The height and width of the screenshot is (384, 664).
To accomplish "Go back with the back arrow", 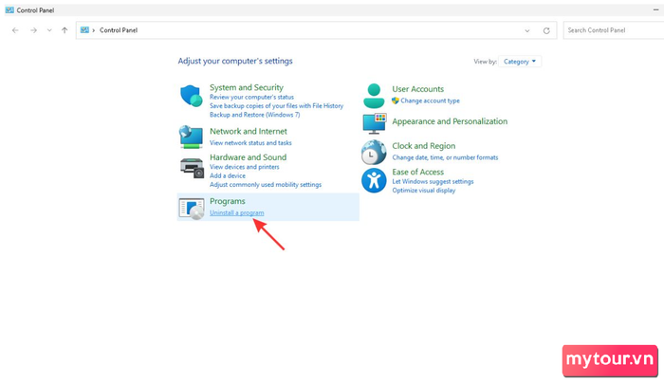I will [x=15, y=30].
